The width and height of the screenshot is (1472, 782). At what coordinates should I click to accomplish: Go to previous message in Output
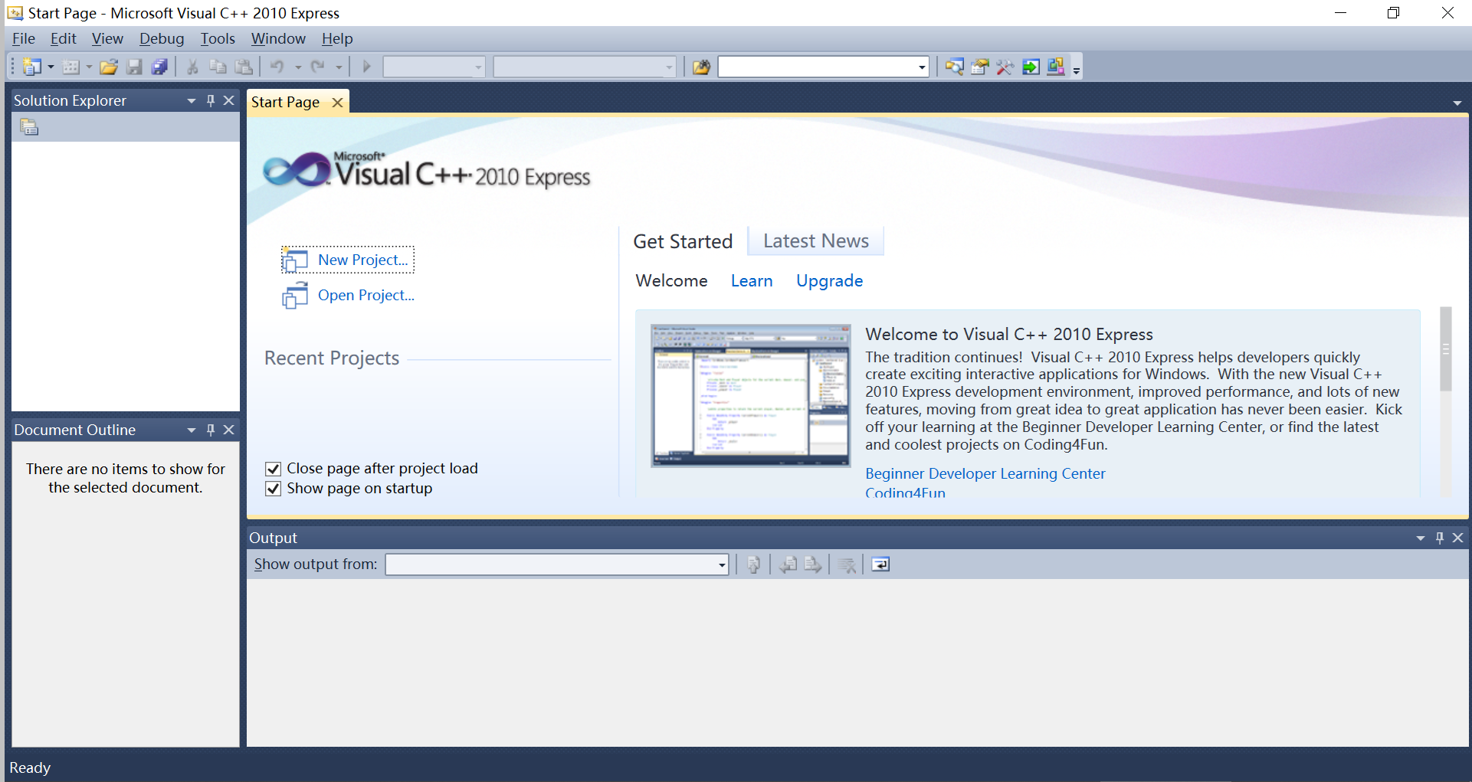coord(788,564)
